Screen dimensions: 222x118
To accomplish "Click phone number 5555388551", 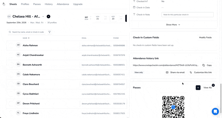I will [119, 65].
